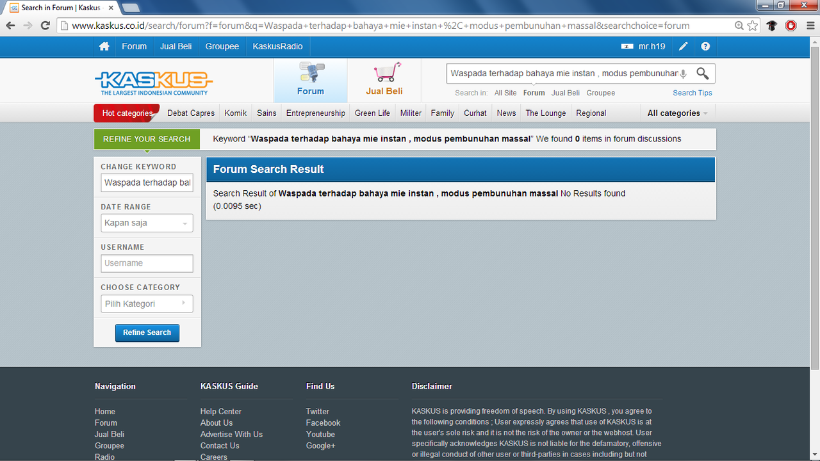Open Groupee in top navigation bar
The width and height of the screenshot is (820, 461).
(222, 47)
